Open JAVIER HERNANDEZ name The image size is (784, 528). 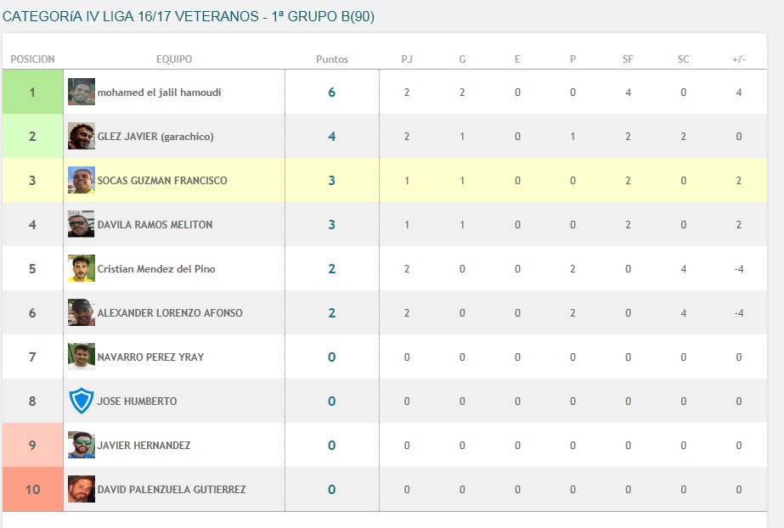pyautogui.click(x=144, y=445)
